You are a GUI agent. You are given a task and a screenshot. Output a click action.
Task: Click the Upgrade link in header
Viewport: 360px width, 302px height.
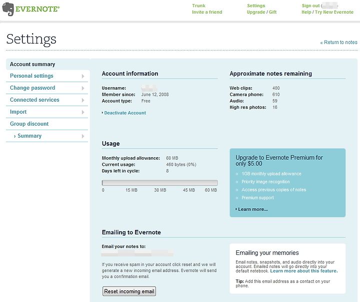tap(256, 12)
